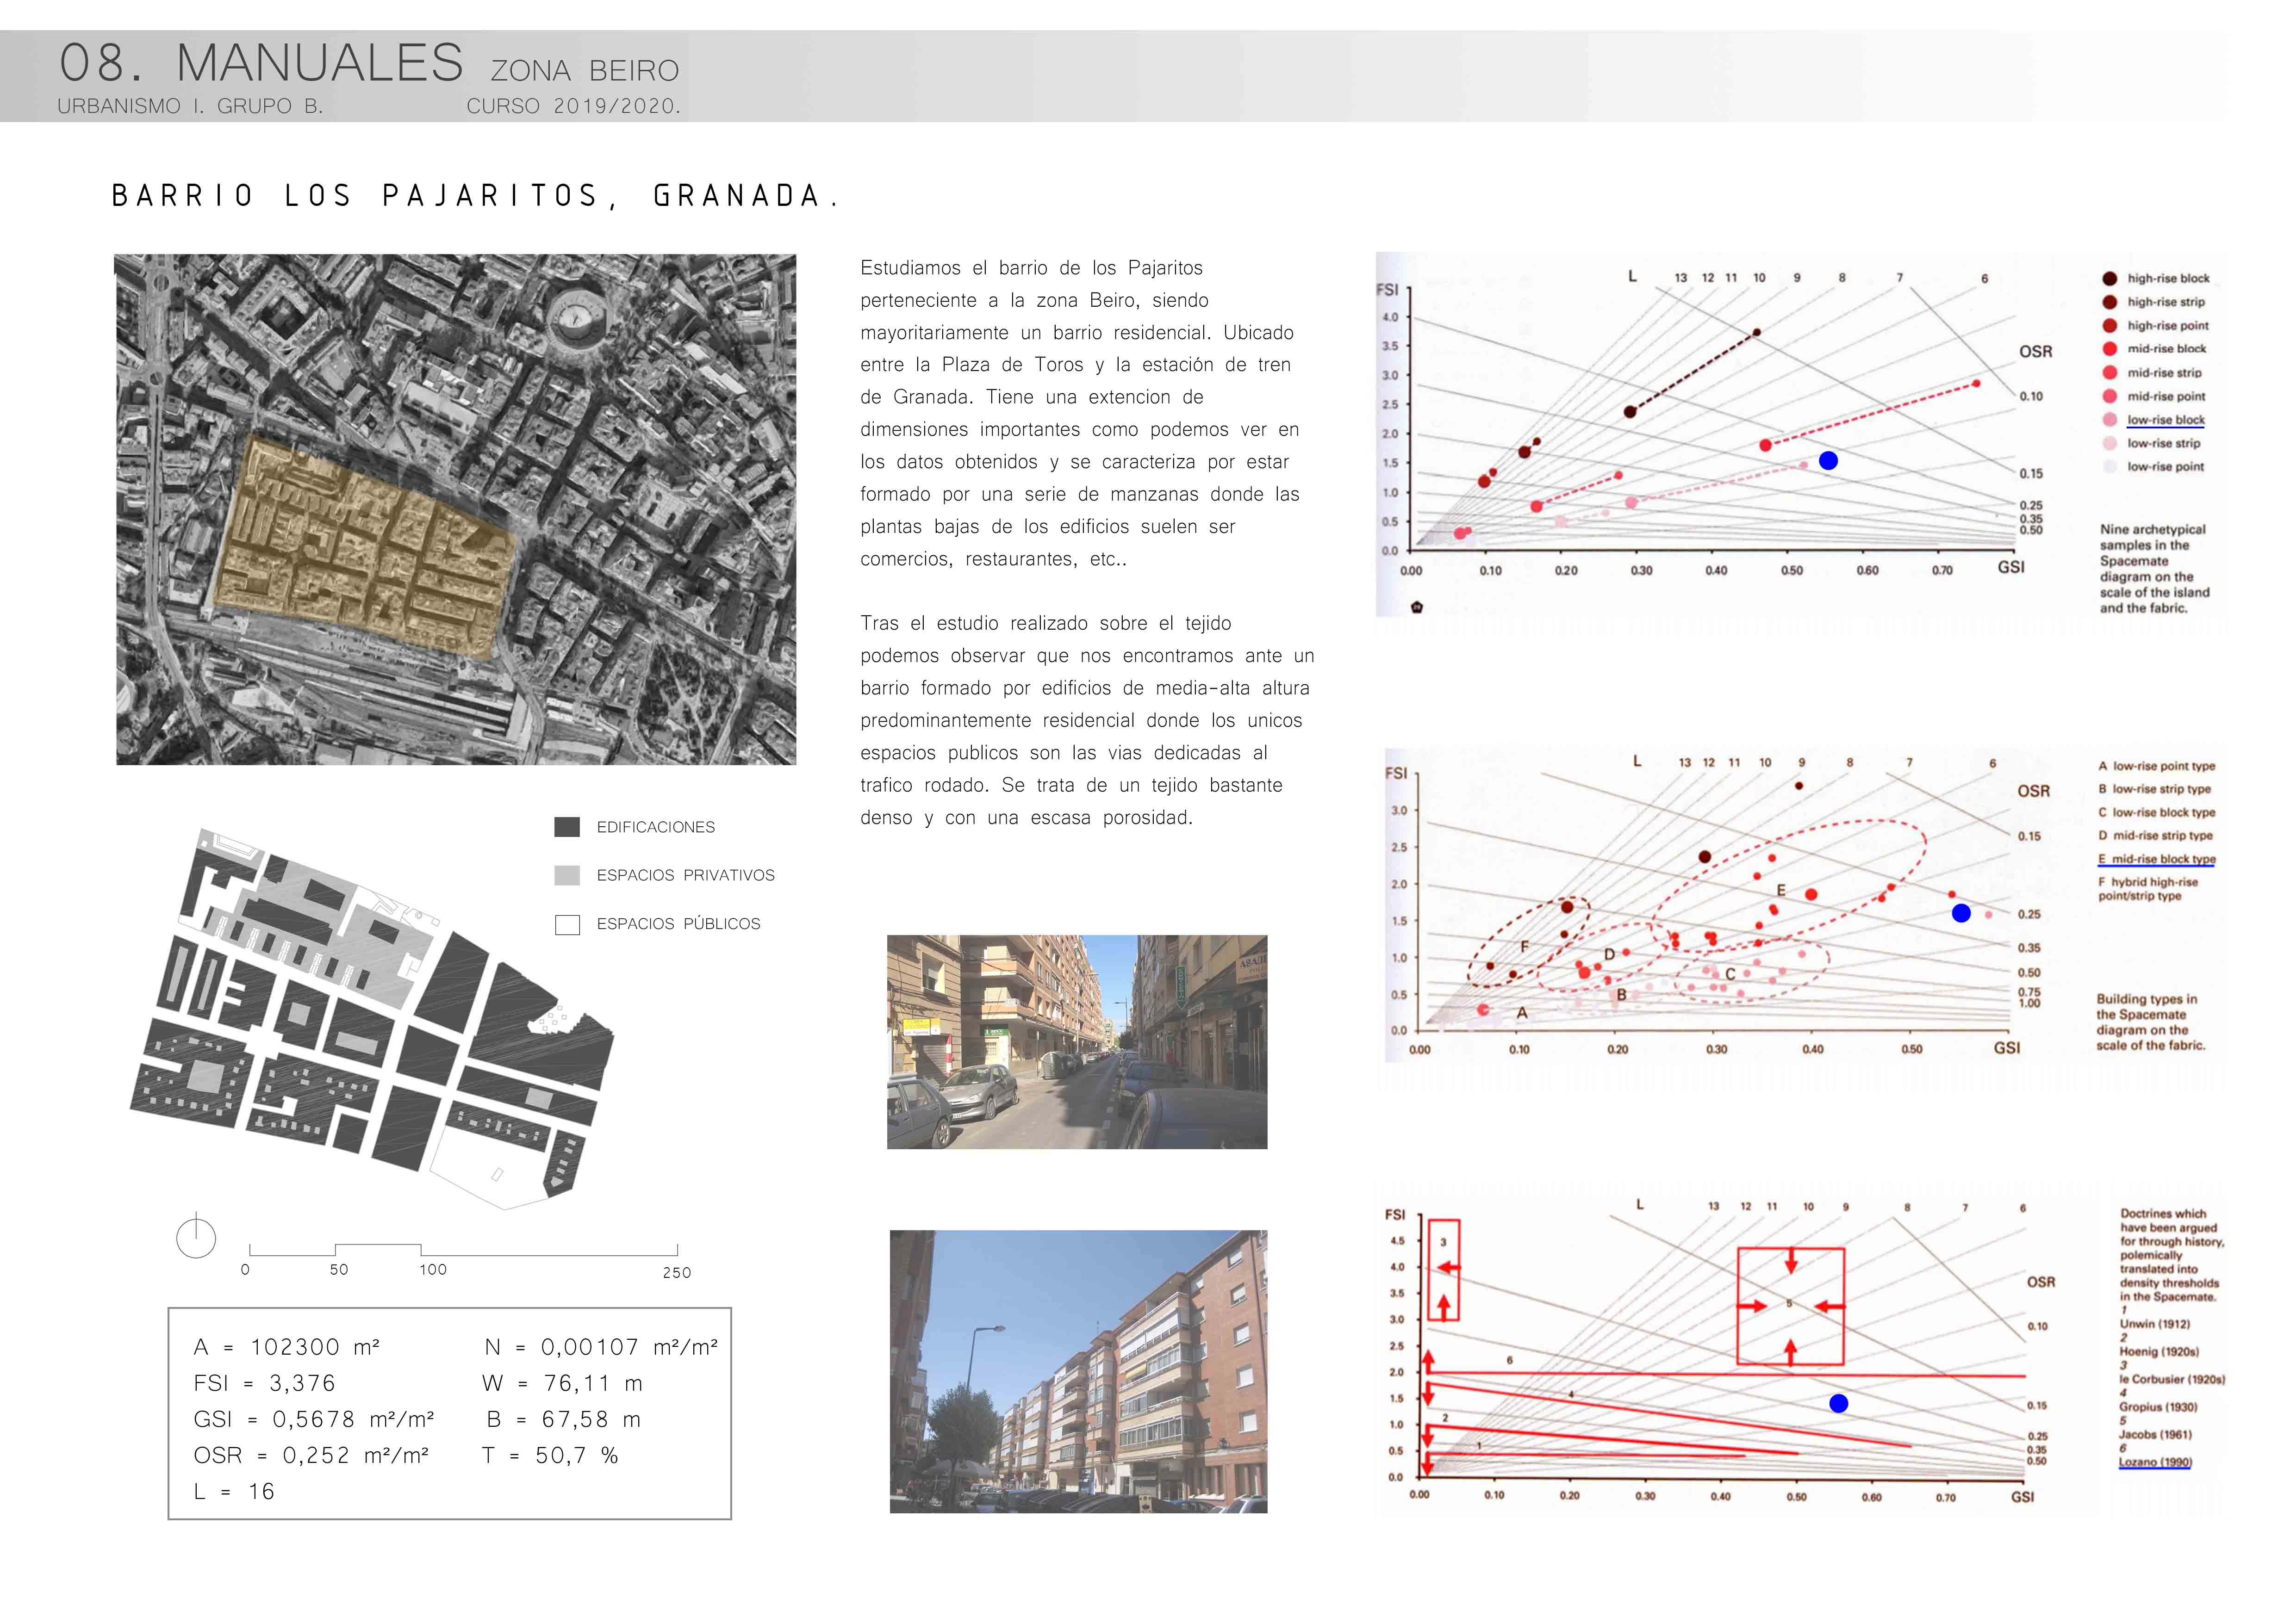The image size is (2296, 1623).
Task: Click the 'A low-rise point type' legend entry
Action: click(2157, 766)
